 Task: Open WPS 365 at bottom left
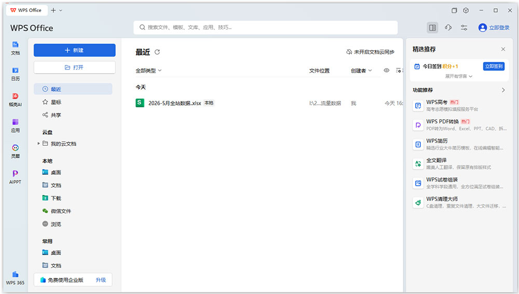pos(15,278)
